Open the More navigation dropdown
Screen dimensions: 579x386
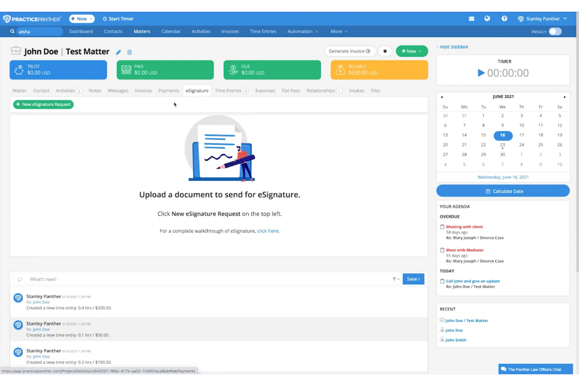point(338,31)
